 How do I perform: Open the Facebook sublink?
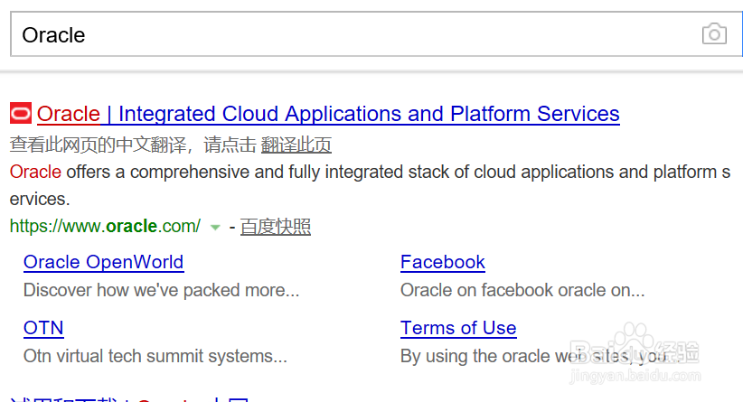point(443,262)
